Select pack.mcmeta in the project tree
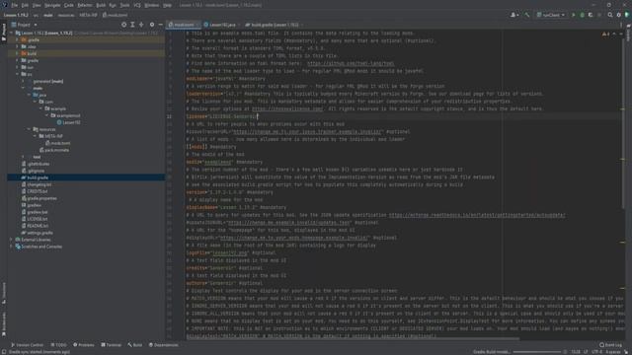632x355 pixels. [x=54, y=150]
